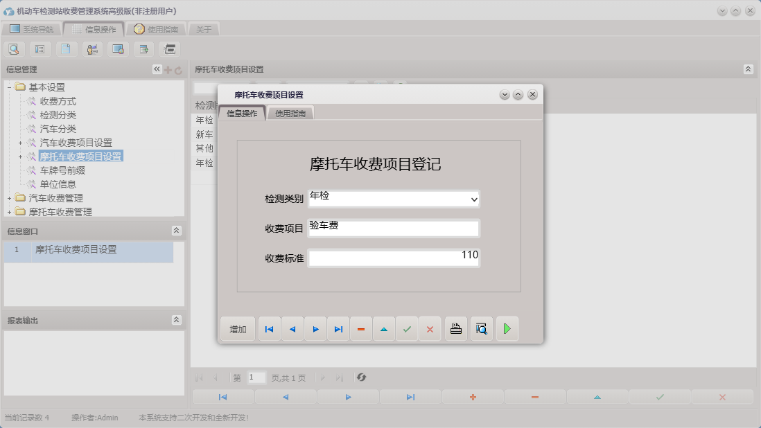Click inside the 收费标准 input field showing 110
Viewport: 761px width, 428px height.
coord(395,257)
